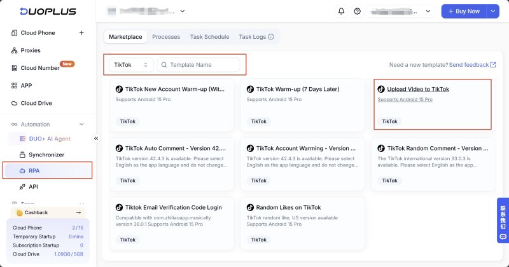This screenshot has width=509, height=267.
Task: Click the Buy Now button
Action: 464,11
